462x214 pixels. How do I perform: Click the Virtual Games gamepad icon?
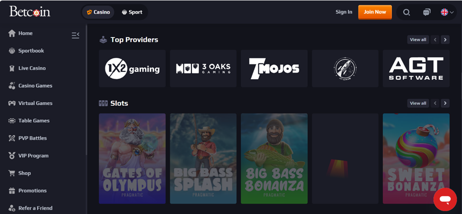click(12, 103)
